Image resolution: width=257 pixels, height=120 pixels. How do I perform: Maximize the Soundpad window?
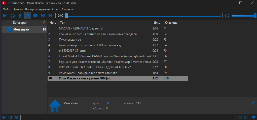click(x=241, y=3)
